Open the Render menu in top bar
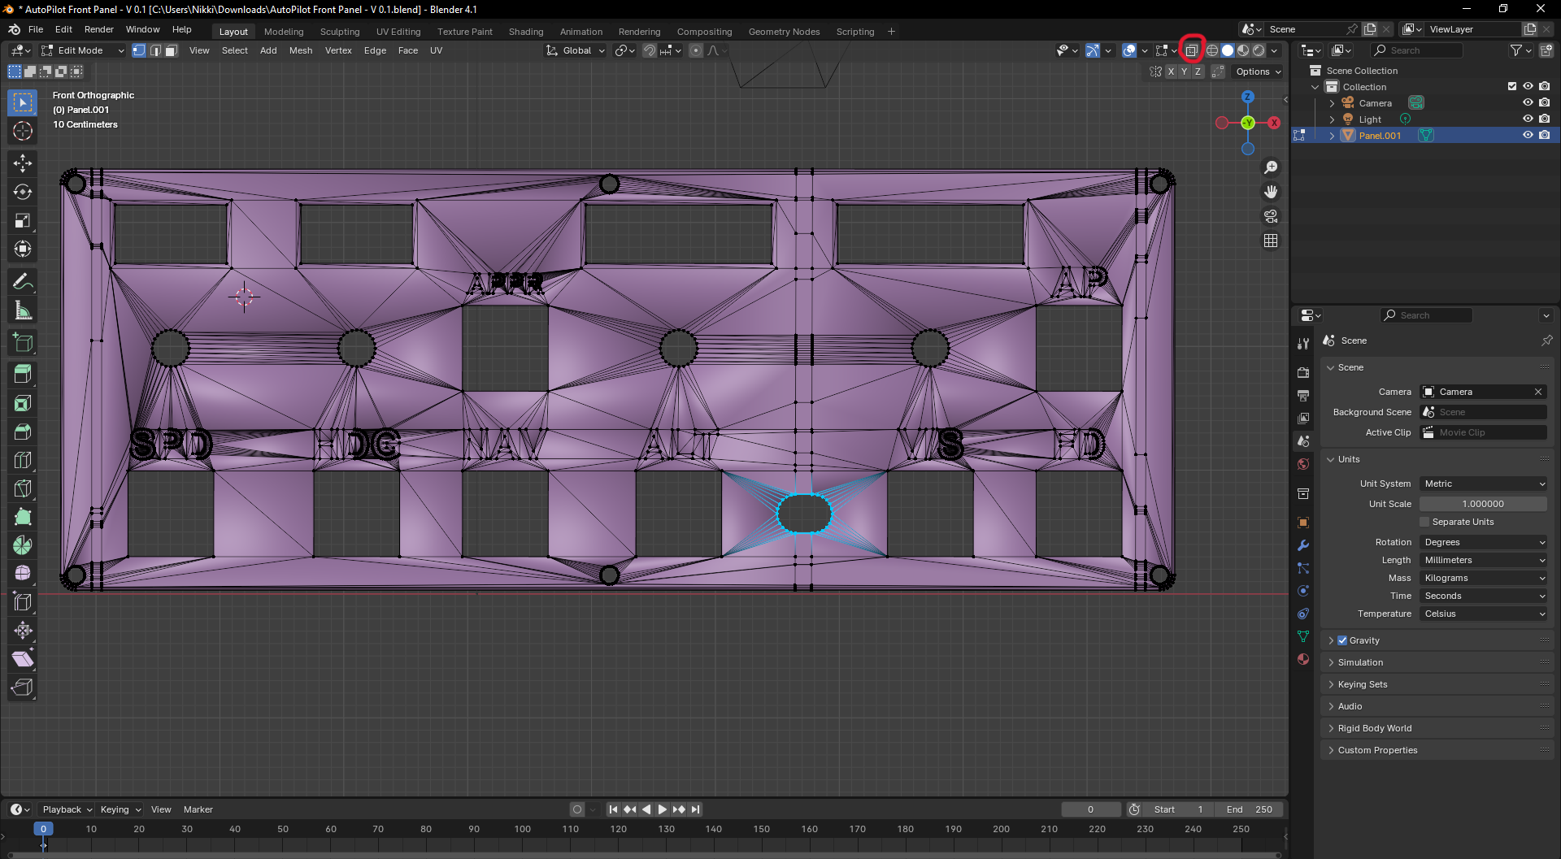 point(99,29)
